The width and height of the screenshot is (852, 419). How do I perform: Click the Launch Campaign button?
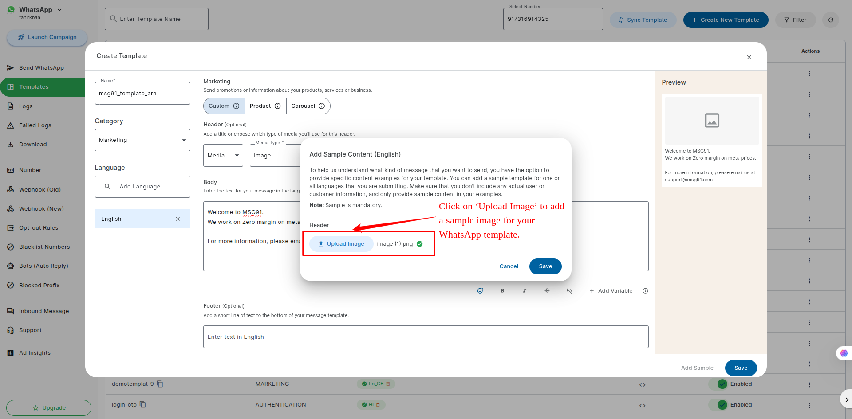tap(47, 37)
